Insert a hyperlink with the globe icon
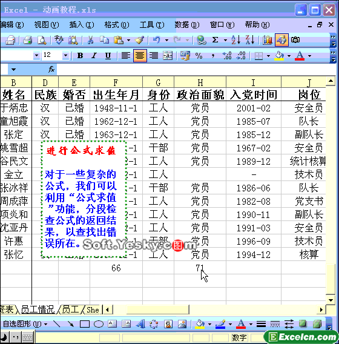This screenshot has width=339, height=344. (x=201, y=40)
